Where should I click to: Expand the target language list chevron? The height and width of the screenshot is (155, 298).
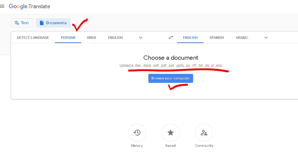click(266, 38)
